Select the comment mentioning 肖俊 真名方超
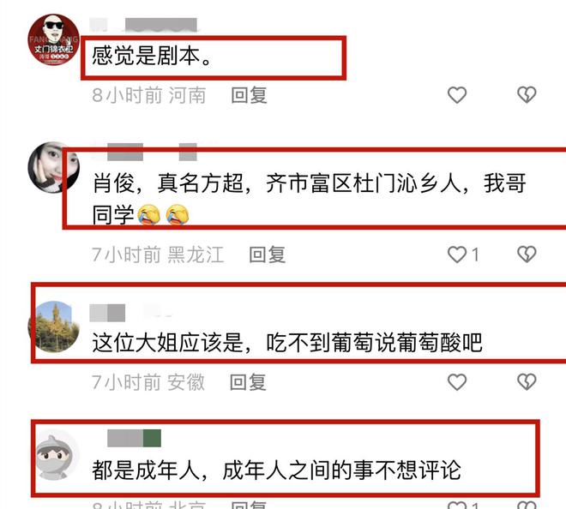This screenshot has width=566, height=509. pos(310,199)
